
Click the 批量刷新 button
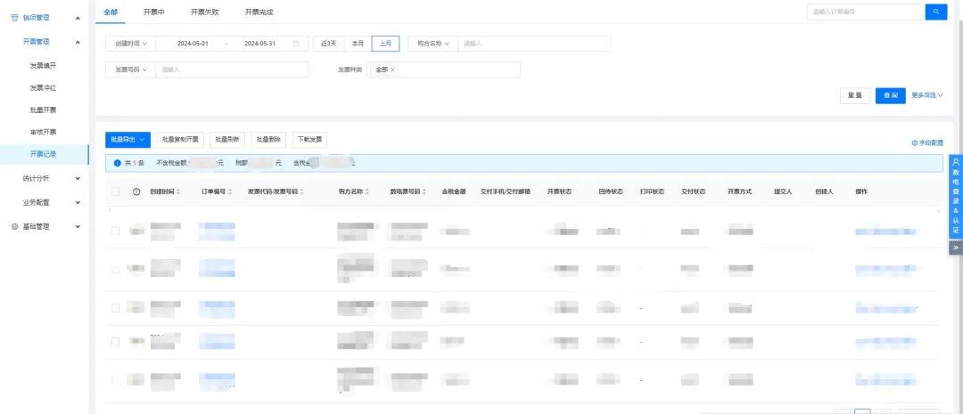tap(227, 140)
